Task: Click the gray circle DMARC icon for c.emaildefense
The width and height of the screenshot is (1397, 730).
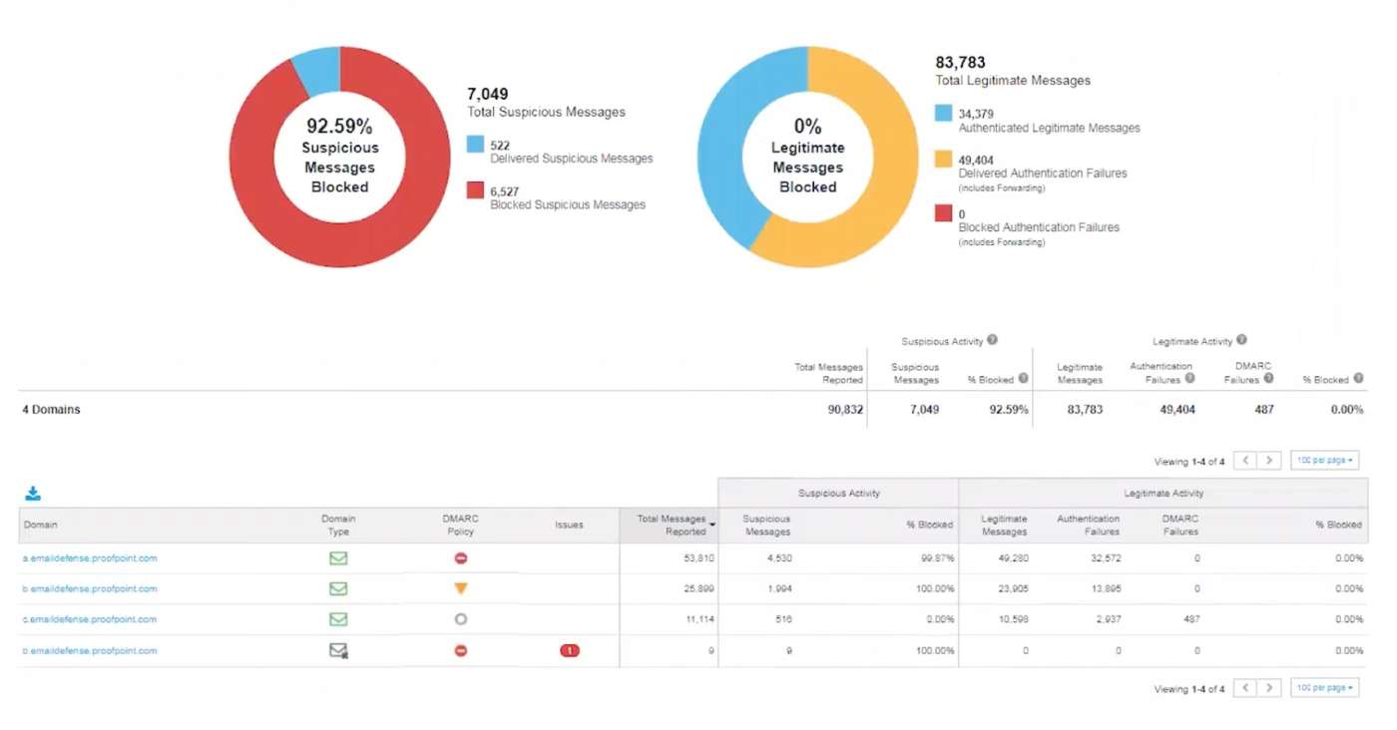Action: click(460, 620)
